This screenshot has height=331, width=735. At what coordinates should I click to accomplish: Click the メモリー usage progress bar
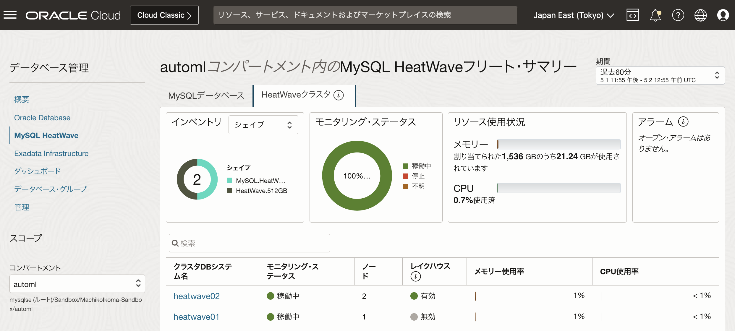click(x=558, y=144)
